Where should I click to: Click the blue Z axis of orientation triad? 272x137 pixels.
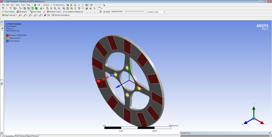click(x=248, y=121)
